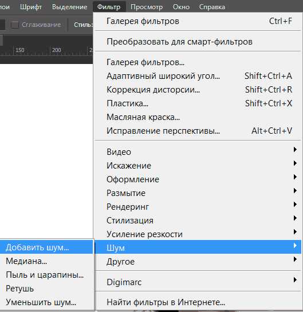Select Пыль и царапины filter
Screen dimensions: 303x312
tap(46, 275)
